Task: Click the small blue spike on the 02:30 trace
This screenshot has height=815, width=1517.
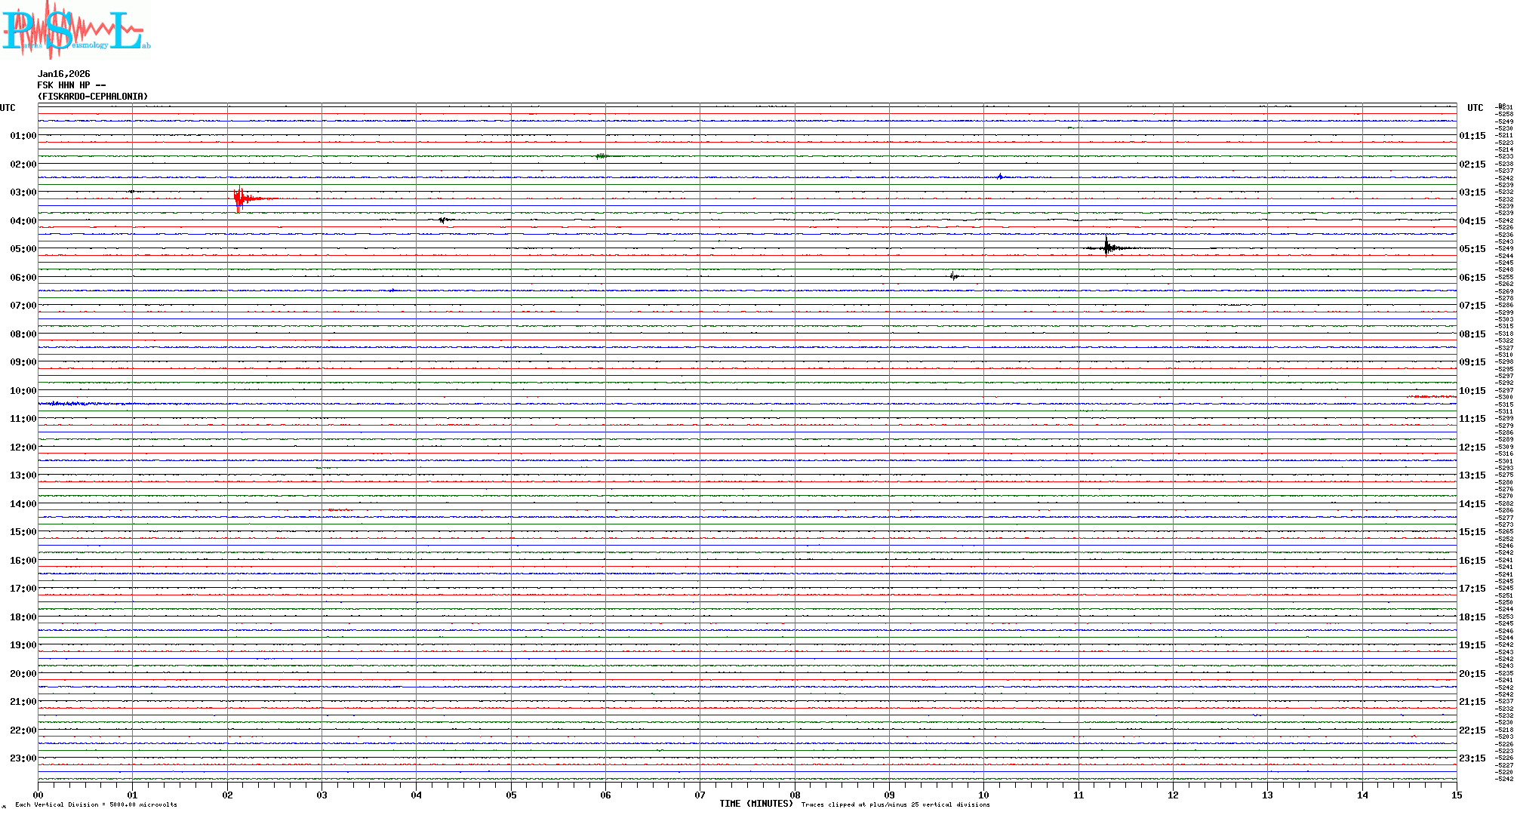Action: point(1000,177)
